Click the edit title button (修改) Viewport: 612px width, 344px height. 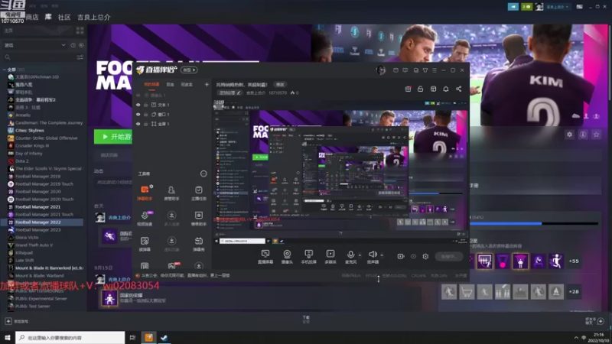click(x=280, y=84)
